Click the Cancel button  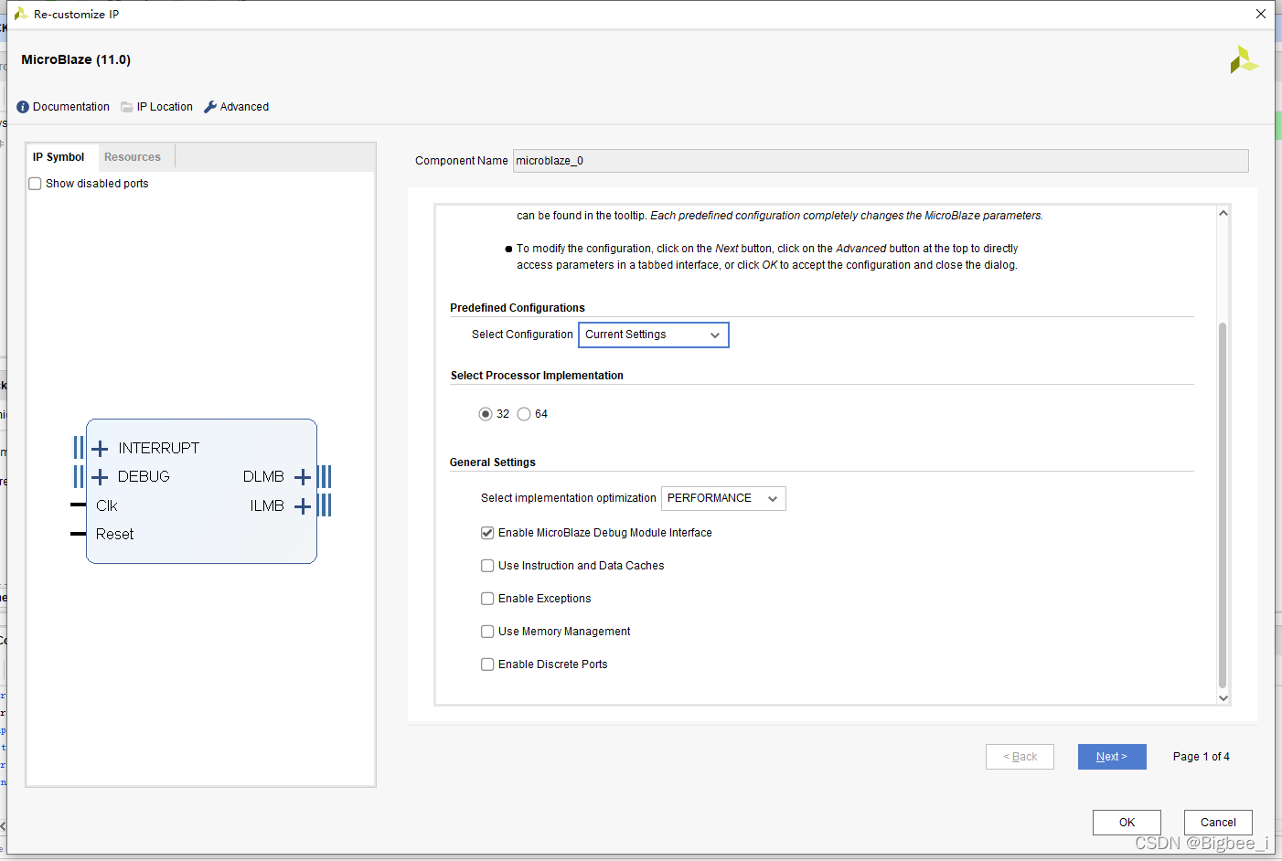1218,823
